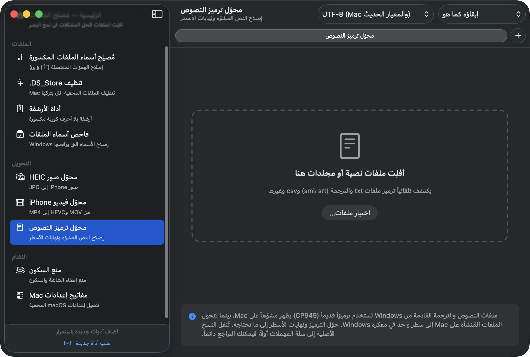Click the sidebar vertical scrollbar
This screenshot has width=530, height=357.
[167, 182]
